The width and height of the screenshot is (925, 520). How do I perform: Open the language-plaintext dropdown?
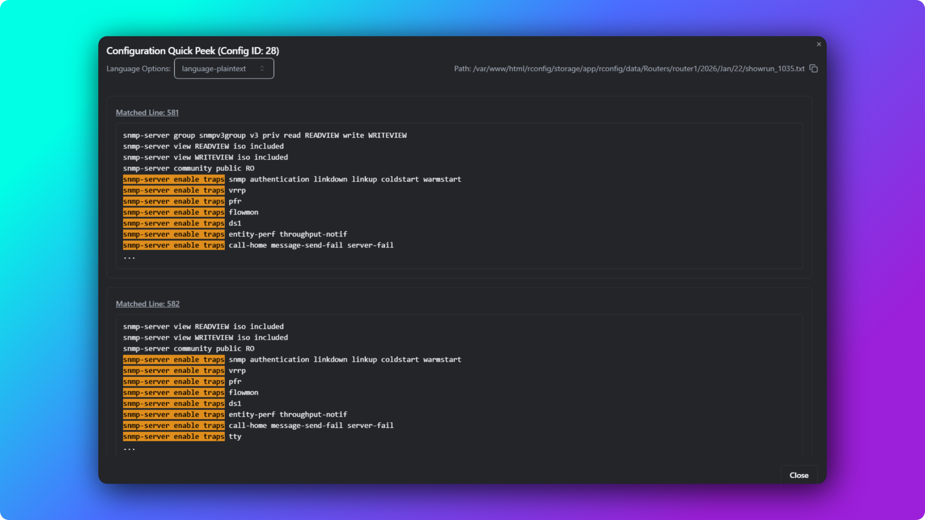pyautogui.click(x=224, y=69)
